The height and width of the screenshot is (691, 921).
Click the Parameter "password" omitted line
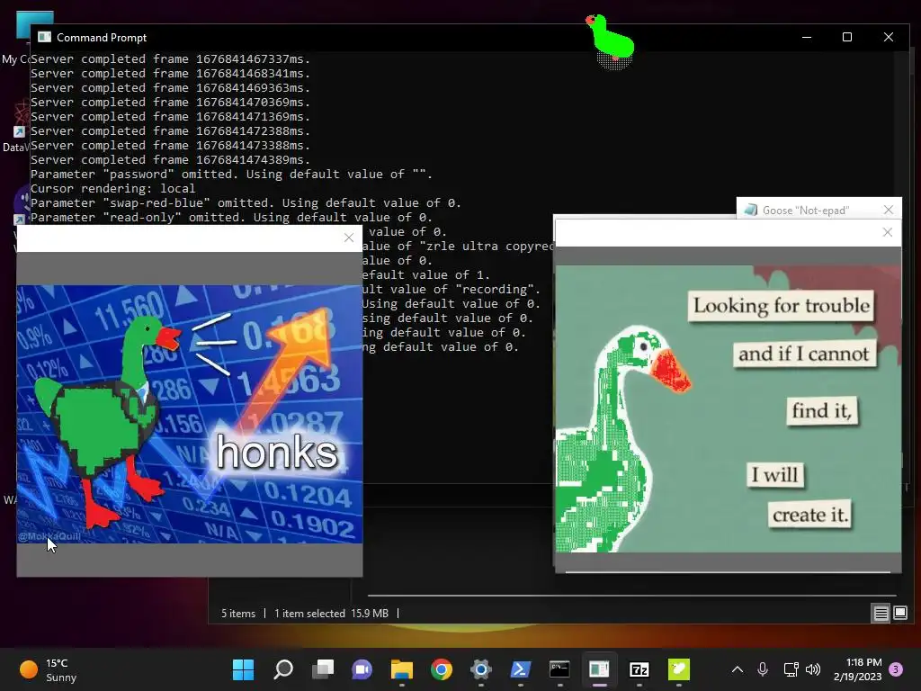pos(231,175)
